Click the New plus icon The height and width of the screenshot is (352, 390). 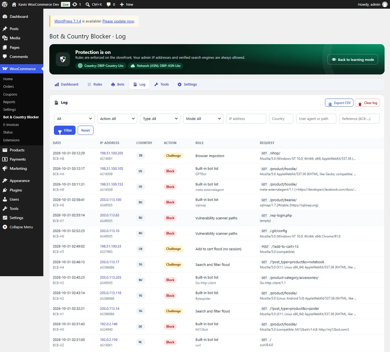[x=122, y=4]
